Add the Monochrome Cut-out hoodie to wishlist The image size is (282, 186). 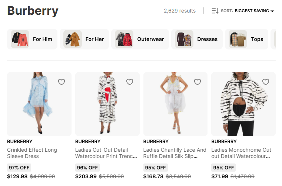click(266, 82)
